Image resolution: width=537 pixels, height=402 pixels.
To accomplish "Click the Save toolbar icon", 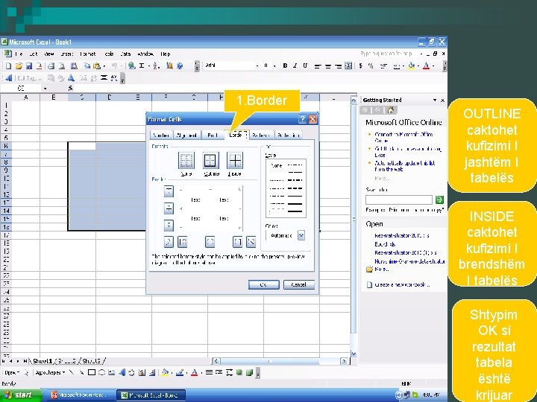I will click(29, 66).
